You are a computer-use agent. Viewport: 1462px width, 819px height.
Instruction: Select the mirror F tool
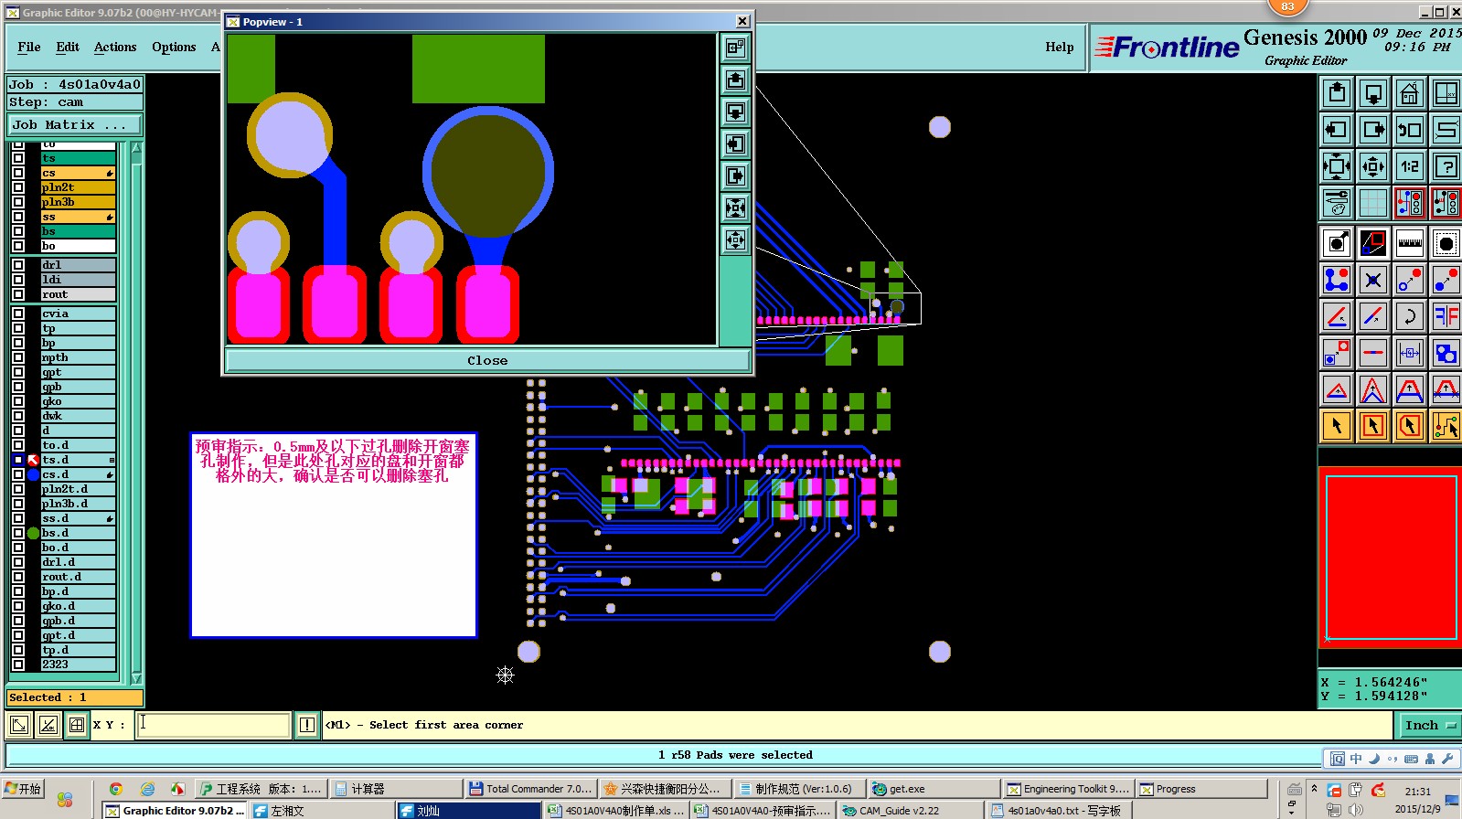(x=1446, y=316)
